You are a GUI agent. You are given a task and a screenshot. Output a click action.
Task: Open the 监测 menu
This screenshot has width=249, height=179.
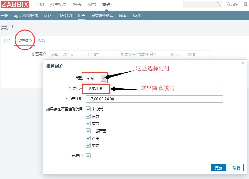[39, 5]
